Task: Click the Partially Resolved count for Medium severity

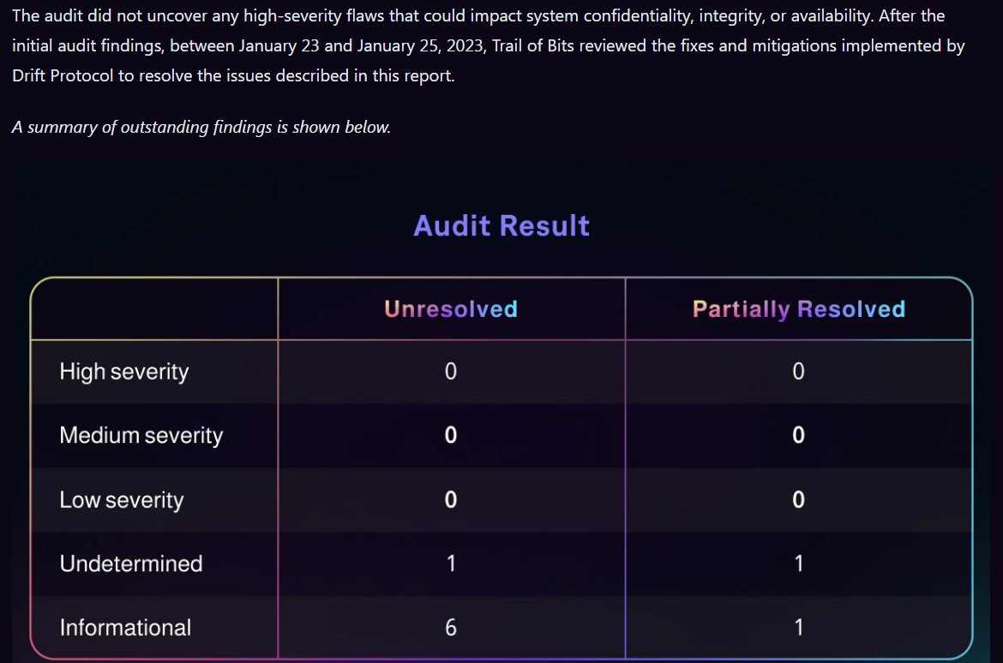Action: tap(798, 435)
